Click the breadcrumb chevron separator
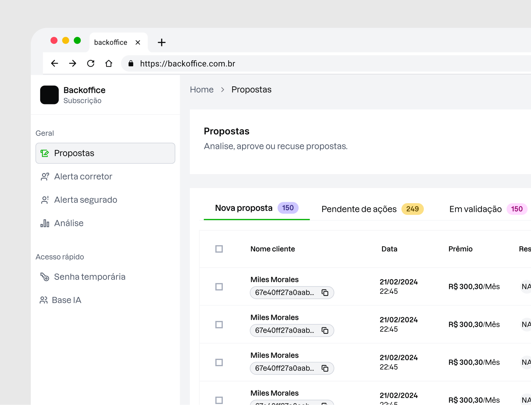This screenshot has height=405, width=531. [x=223, y=90]
